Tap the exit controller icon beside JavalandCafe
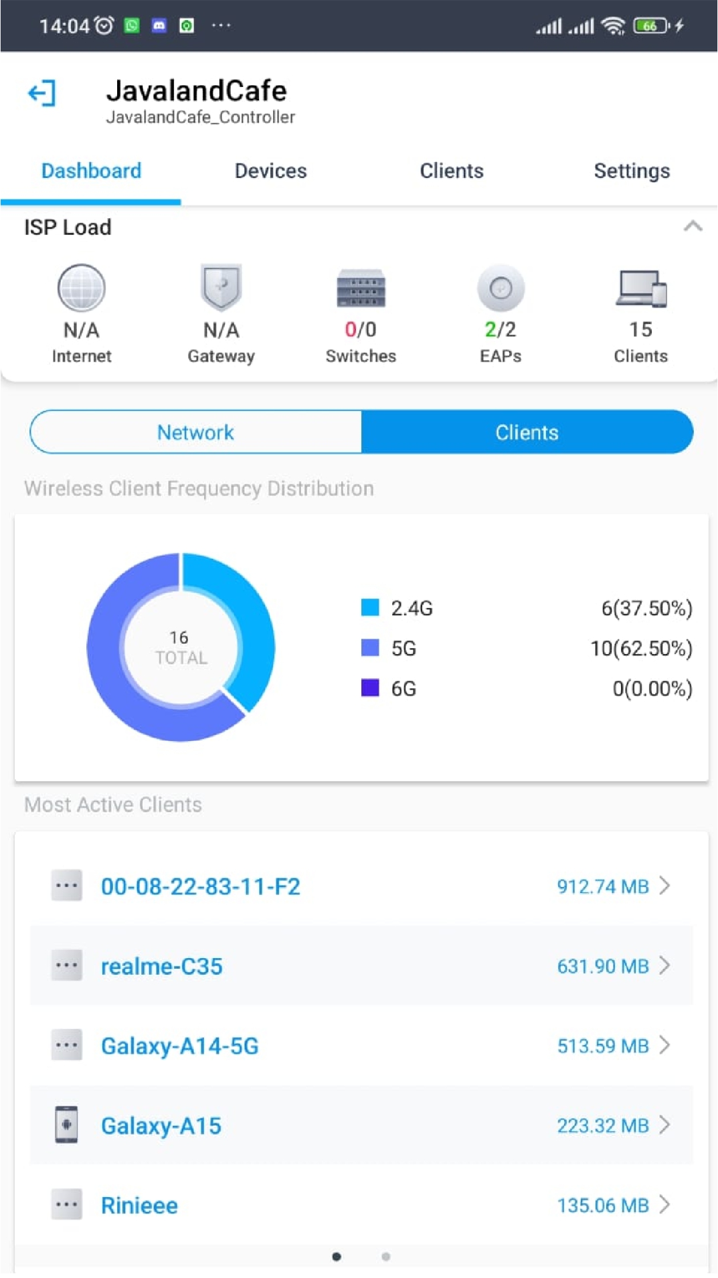 (x=42, y=93)
